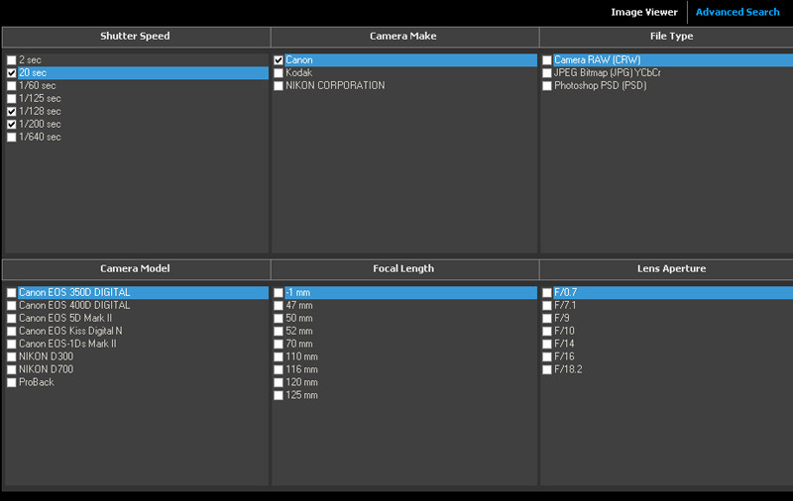Tick the 1/125 sec checkbox

pyautogui.click(x=12, y=98)
